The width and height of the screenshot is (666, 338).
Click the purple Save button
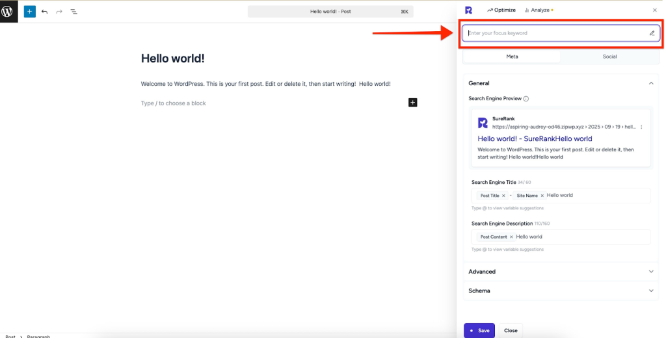pos(479,330)
